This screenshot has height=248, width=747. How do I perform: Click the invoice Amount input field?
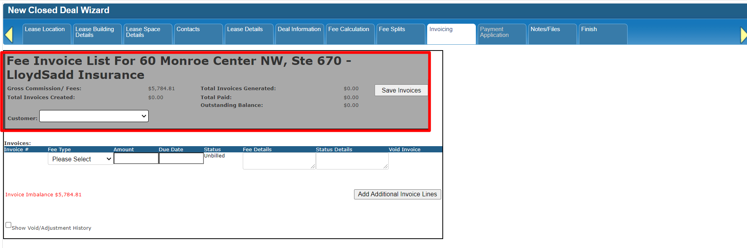(136, 159)
